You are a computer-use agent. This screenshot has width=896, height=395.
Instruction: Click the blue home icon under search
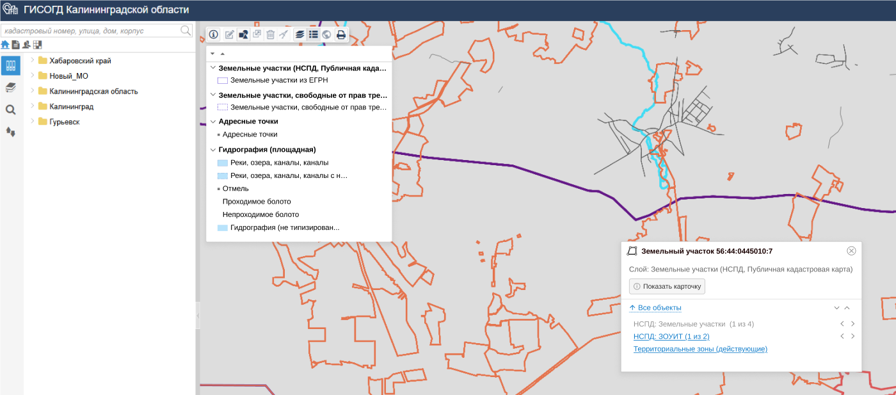click(5, 44)
